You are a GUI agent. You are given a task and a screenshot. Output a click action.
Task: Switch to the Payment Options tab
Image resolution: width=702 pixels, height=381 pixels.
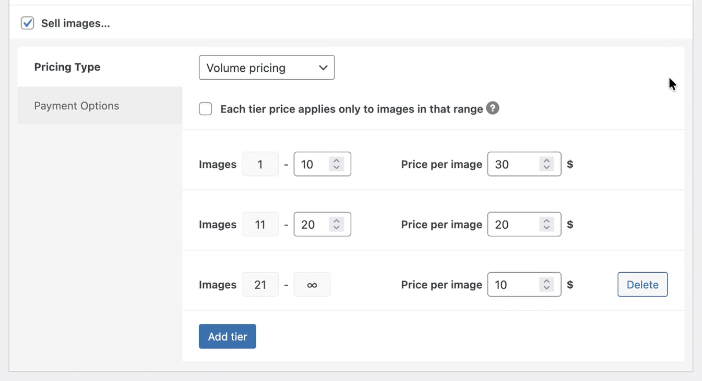click(77, 105)
